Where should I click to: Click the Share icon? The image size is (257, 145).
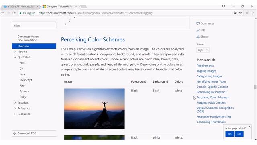pos(198,37)
